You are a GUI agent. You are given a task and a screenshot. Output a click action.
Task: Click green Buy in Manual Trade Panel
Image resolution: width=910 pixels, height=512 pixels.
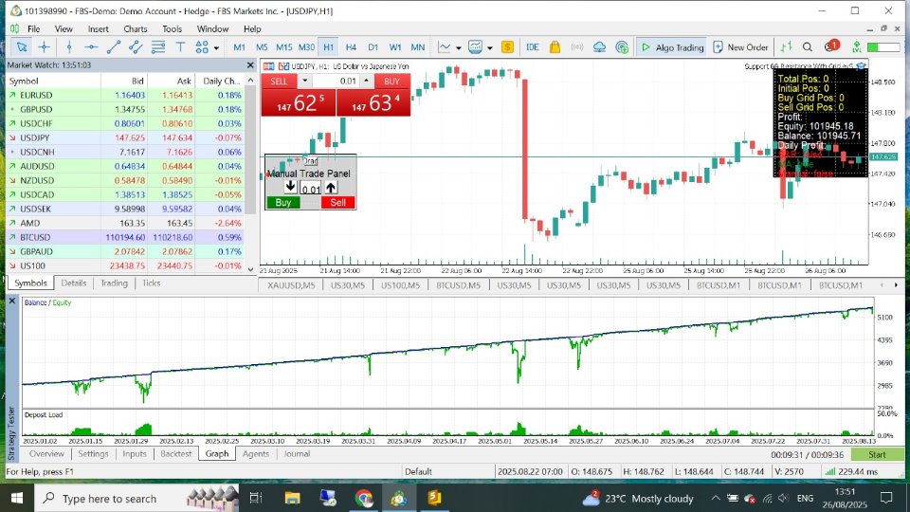[x=283, y=203]
